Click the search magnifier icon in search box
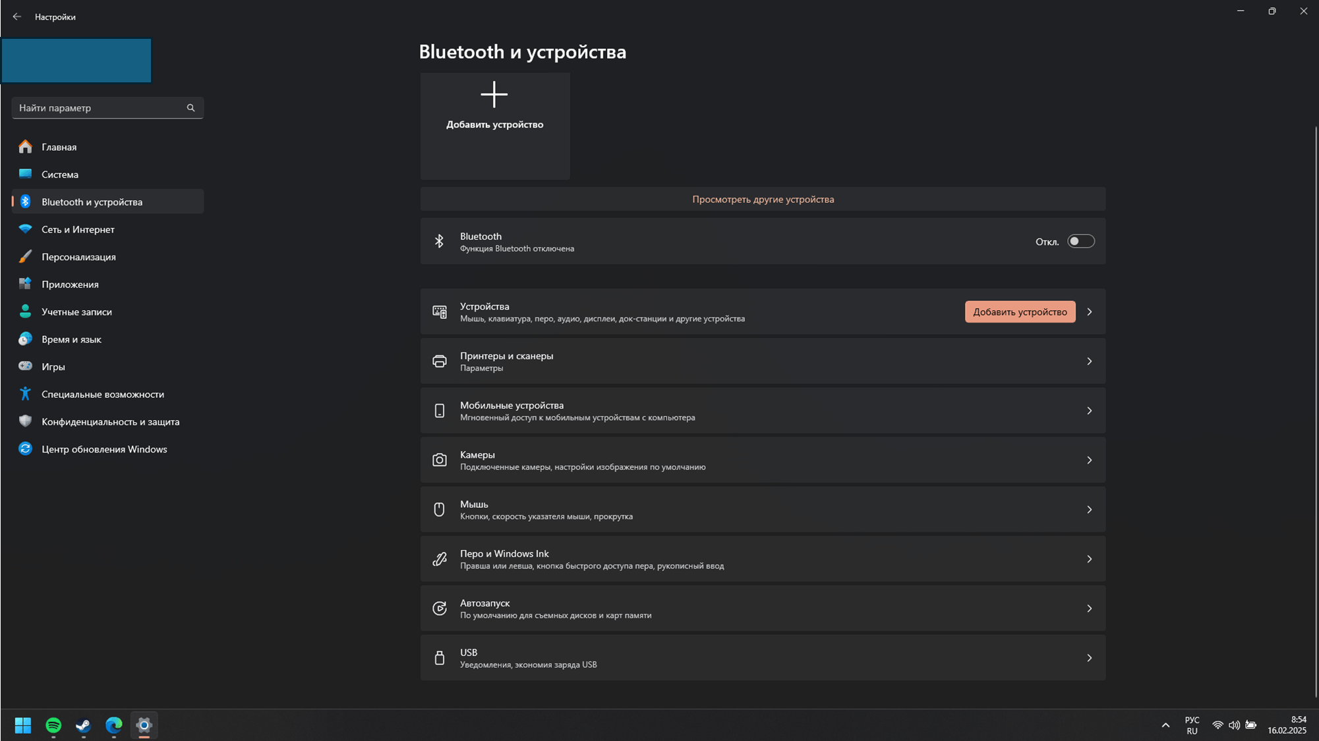Image resolution: width=1319 pixels, height=741 pixels. (191, 107)
